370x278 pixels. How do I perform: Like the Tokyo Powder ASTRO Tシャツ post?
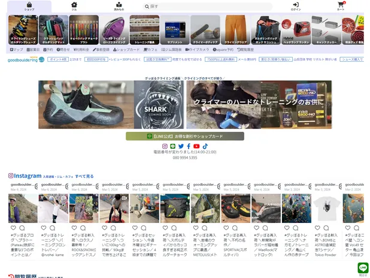point(317,228)
